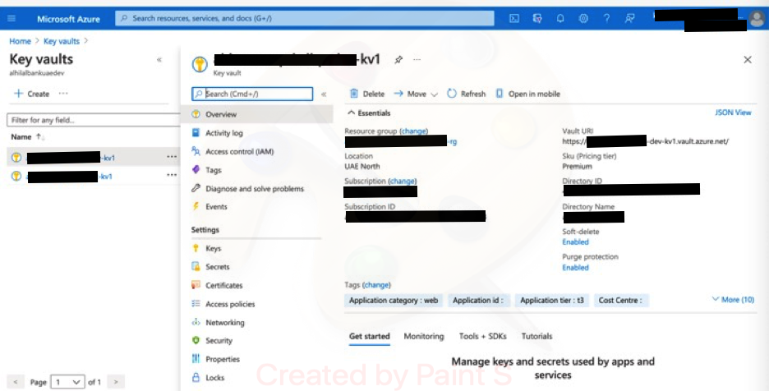Open Security settings
Viewport: 769px width, 391px height.
tap(219, 340)
